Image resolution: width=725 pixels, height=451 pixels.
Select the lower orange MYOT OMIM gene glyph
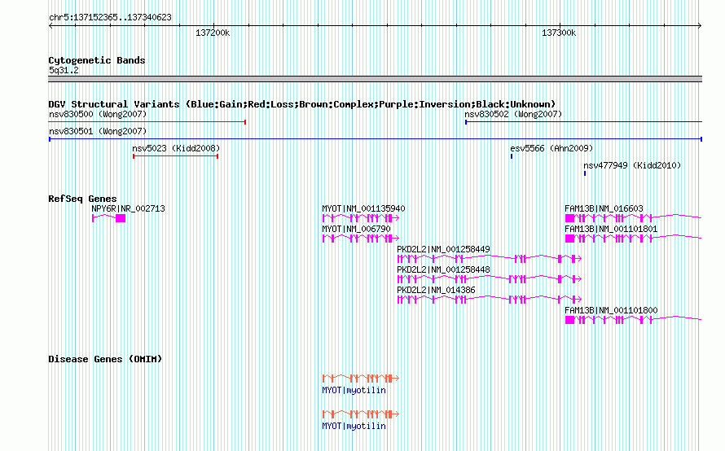click(361, 414)
